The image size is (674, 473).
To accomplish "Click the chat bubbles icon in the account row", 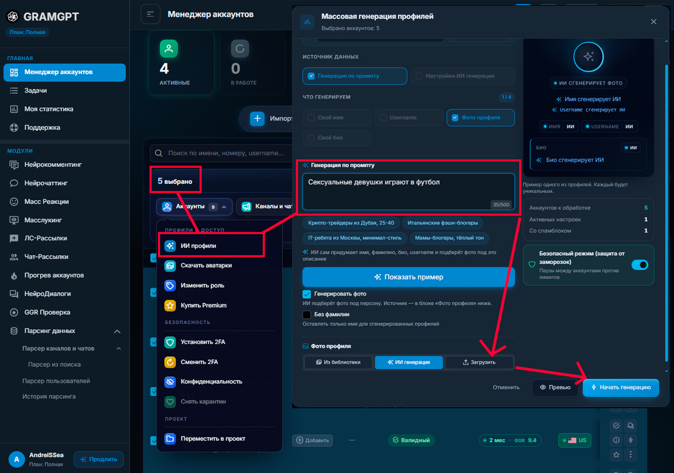I will tap(630, 426).
